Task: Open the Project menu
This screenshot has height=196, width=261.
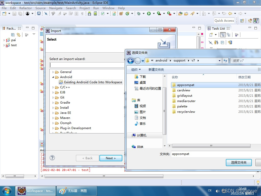Action: tap(85, 8)
